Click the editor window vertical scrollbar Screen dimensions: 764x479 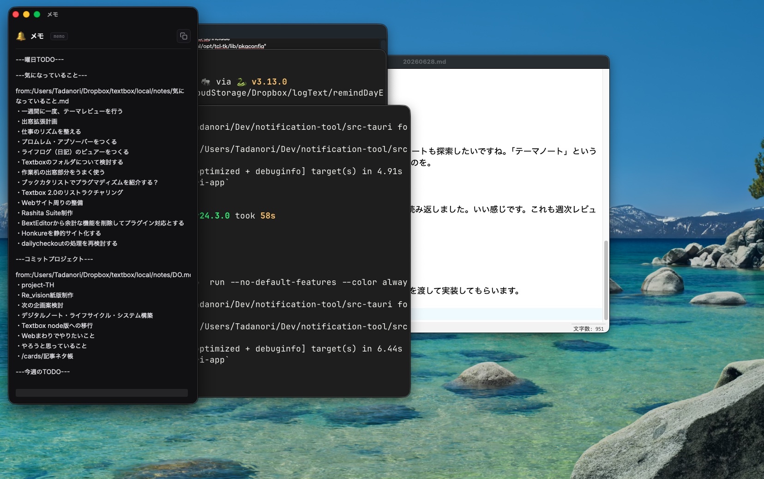tap(606, 280)
